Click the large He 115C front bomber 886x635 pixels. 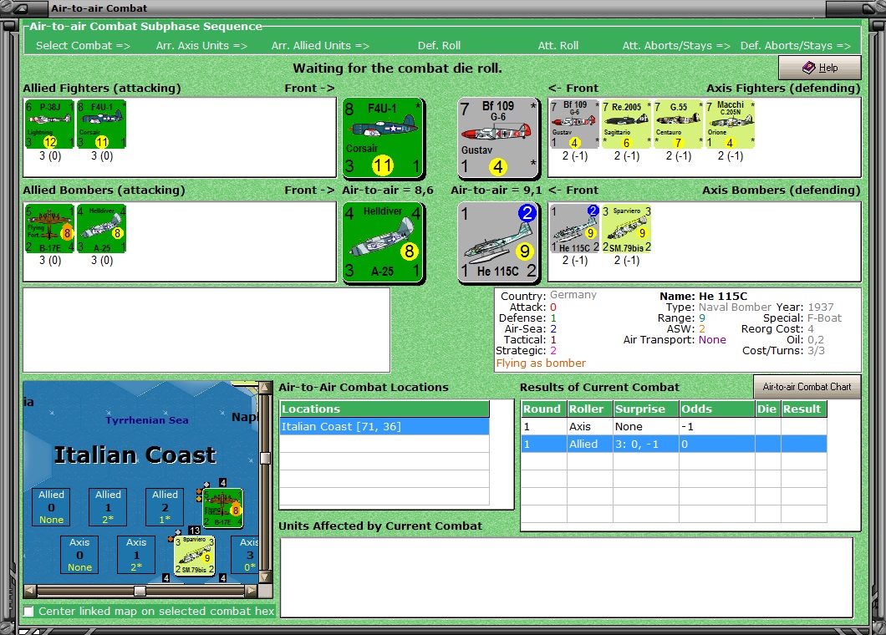498,242
